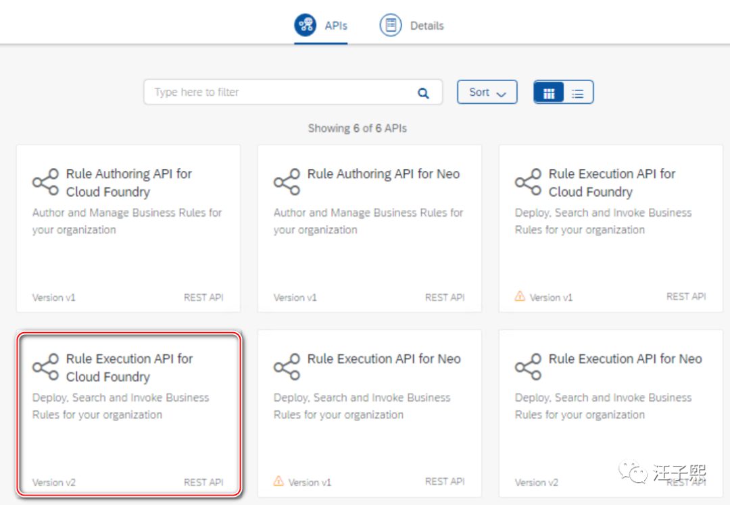The width and height of the screenshot is (730, 505).
Task: Click 'Version v1' on Rule Authoring Cloud Foundry card
Action: coord(53,298)
